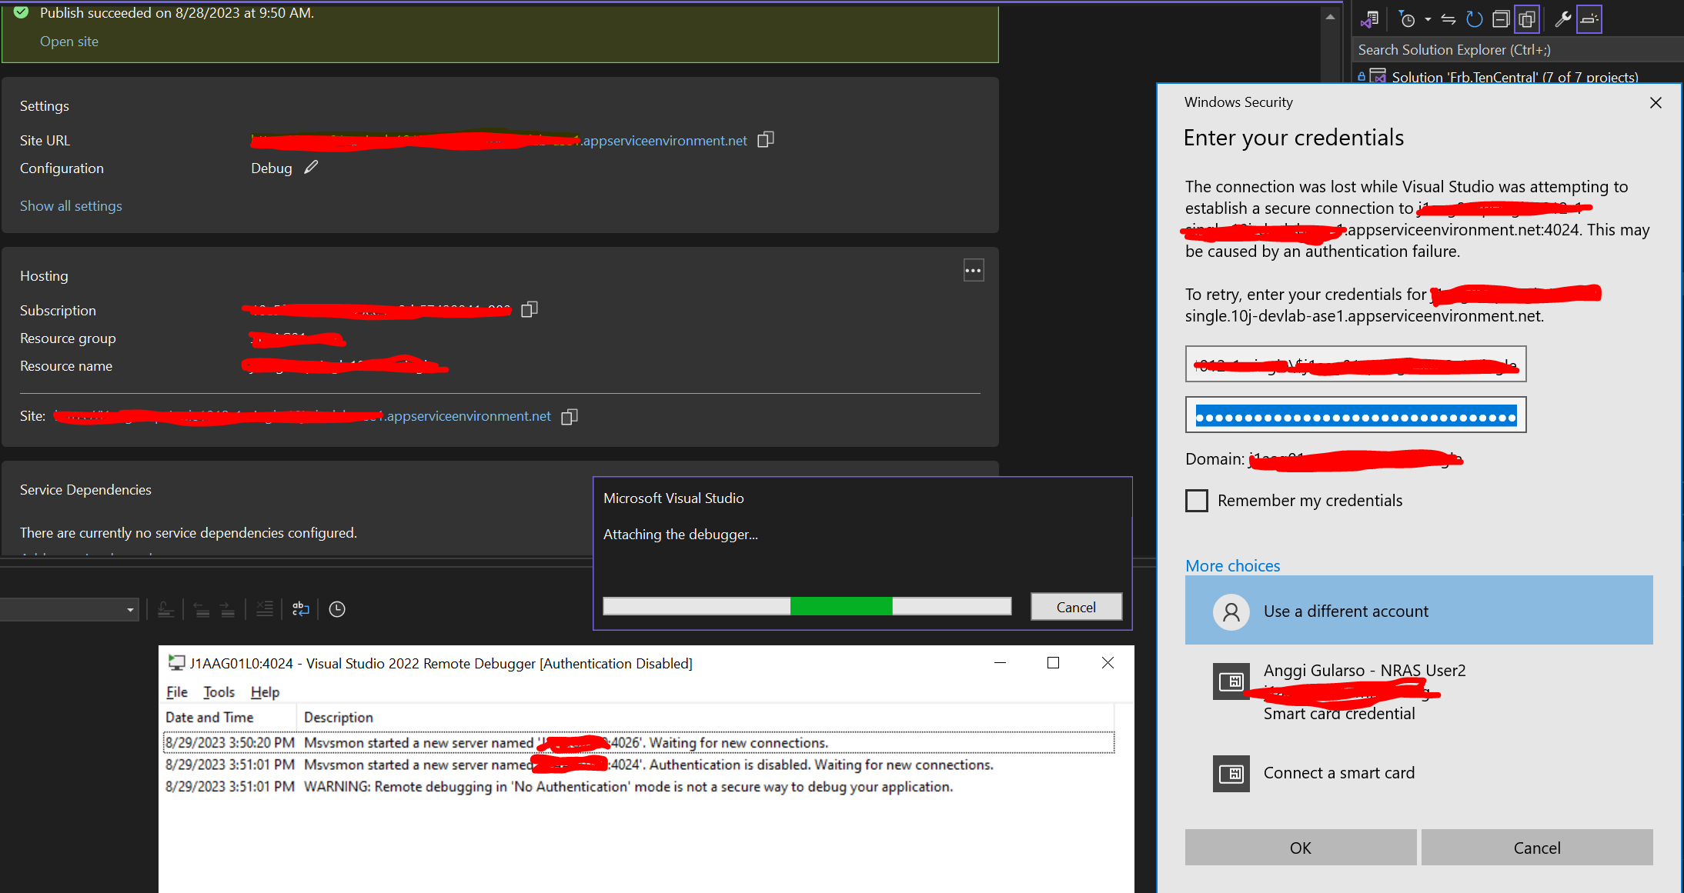Open Tools menu in Remote Debugger
The width and height of the screenshot is (1684, 893).
[x=219, y=692]
